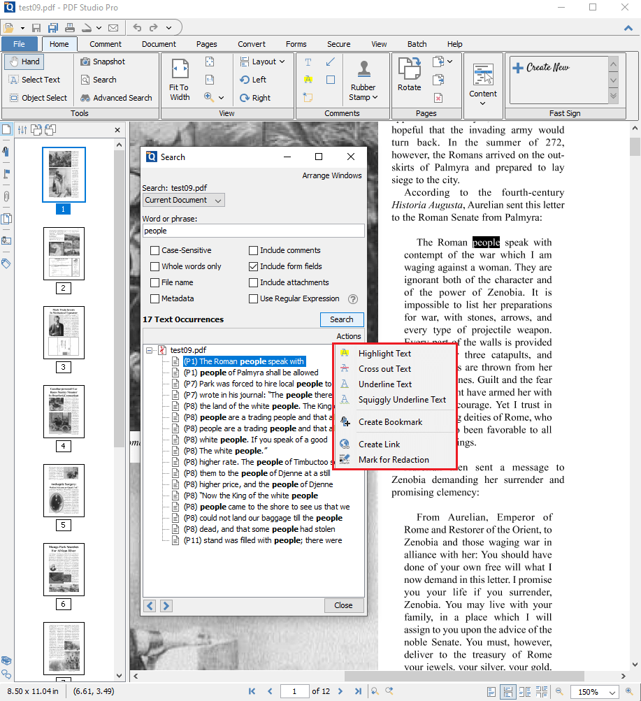Viewport: 641px width, 701px height.
Task: Choose Highlight Text from context menu
Action: coord(384,354)
